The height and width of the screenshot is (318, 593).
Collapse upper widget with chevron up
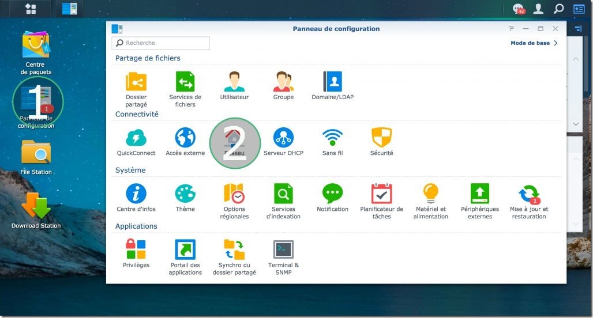[576, 59]
